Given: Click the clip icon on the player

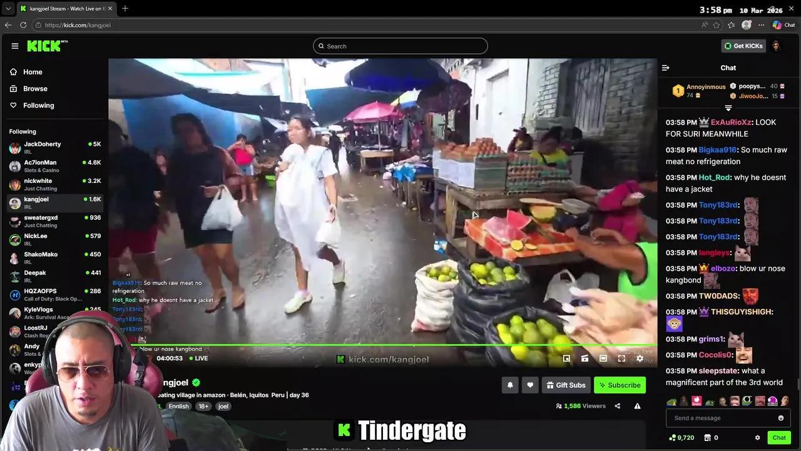Looking at the screenshot, I should (584, 358).
